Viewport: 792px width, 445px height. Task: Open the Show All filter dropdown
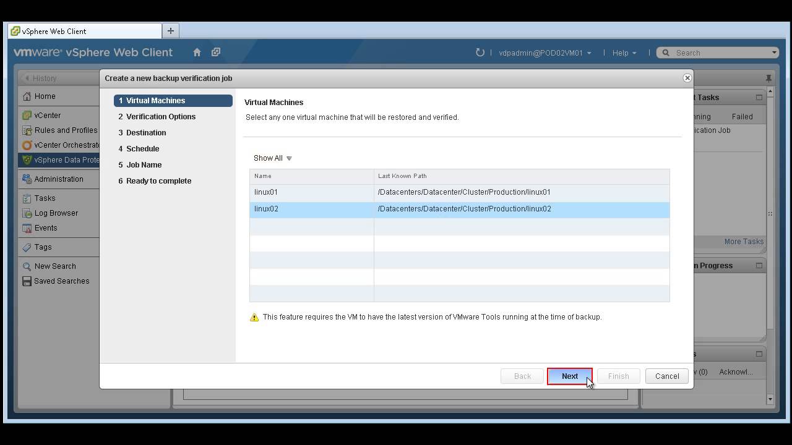coord(273,158)
